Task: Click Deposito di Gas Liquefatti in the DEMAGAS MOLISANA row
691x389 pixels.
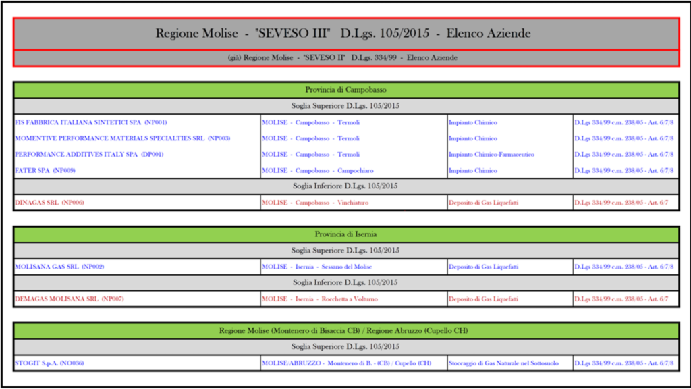Action: coord(483,299)
